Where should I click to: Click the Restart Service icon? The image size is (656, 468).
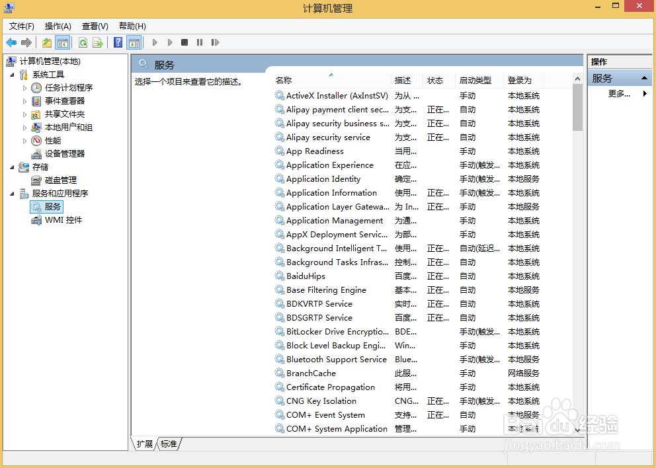(x=215, y=42)
